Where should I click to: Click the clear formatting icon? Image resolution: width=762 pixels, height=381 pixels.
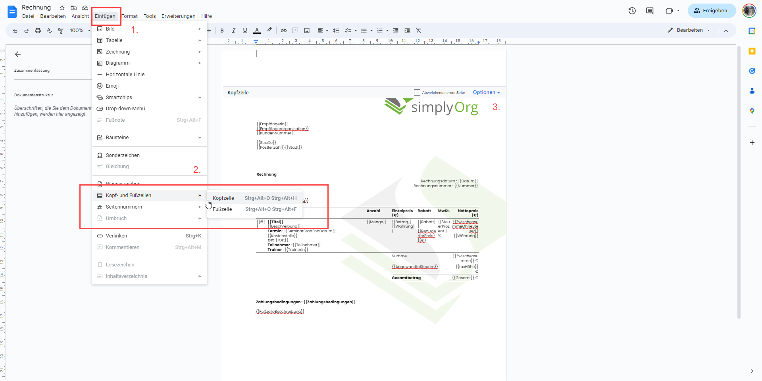click(x=418, y=31)
